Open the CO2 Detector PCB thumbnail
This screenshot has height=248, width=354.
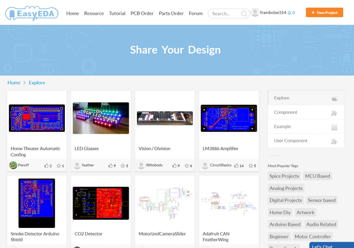point(101,203)
